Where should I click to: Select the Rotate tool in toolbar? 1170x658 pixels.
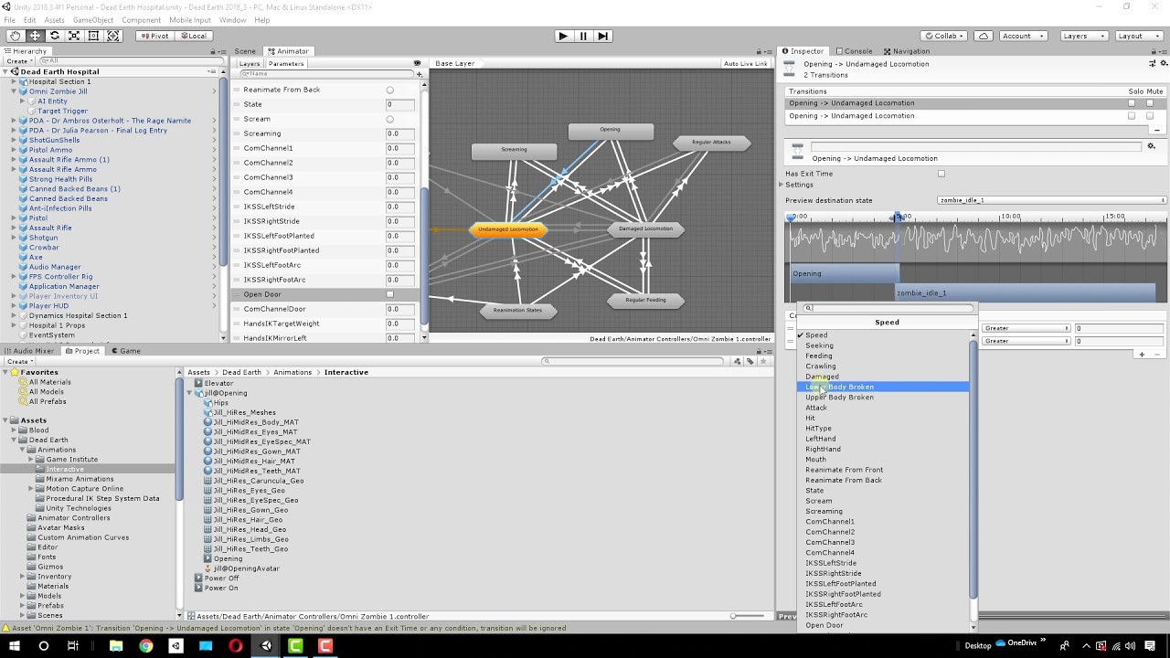click(55, 36)
